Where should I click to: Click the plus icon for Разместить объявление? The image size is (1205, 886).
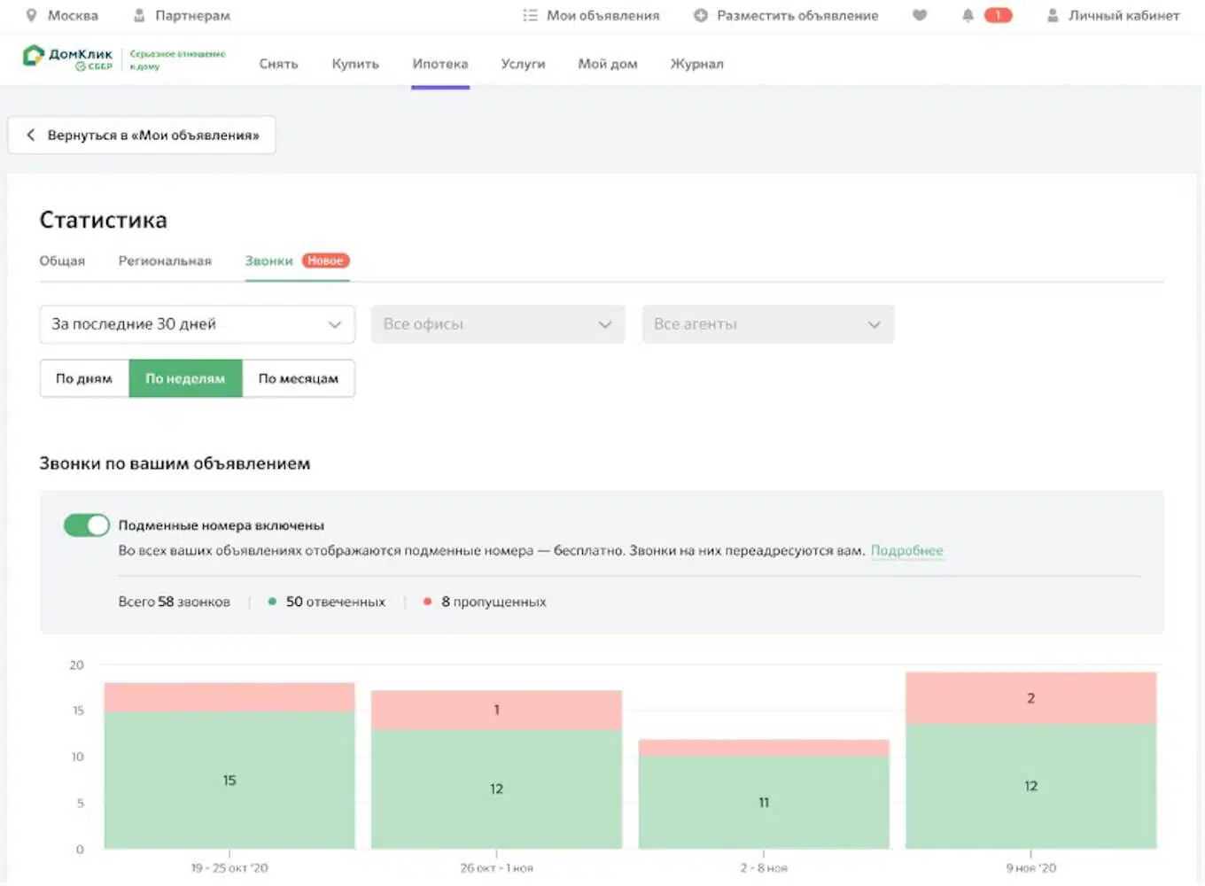[x=700, y=15]
